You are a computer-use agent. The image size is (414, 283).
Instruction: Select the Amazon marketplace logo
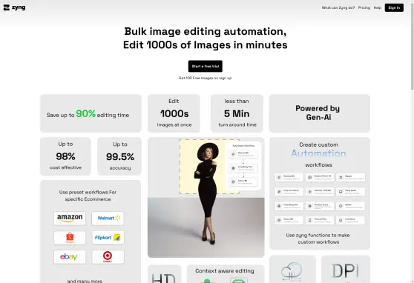coord(70,218)
